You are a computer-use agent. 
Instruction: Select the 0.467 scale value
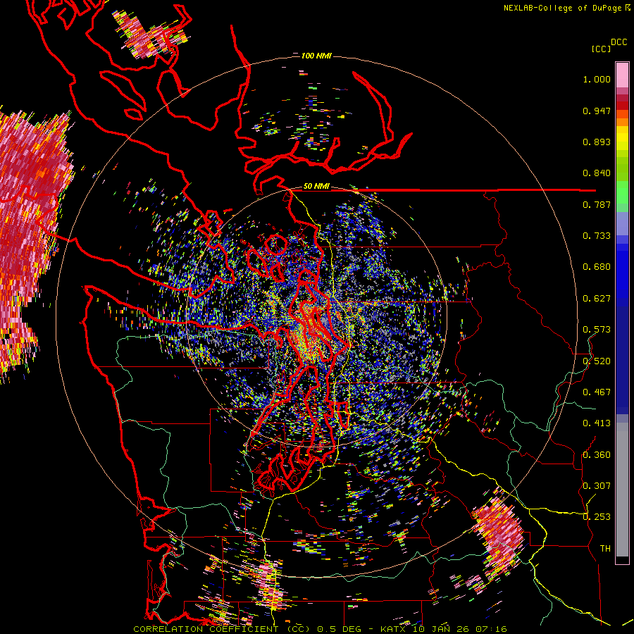point(597,392)
